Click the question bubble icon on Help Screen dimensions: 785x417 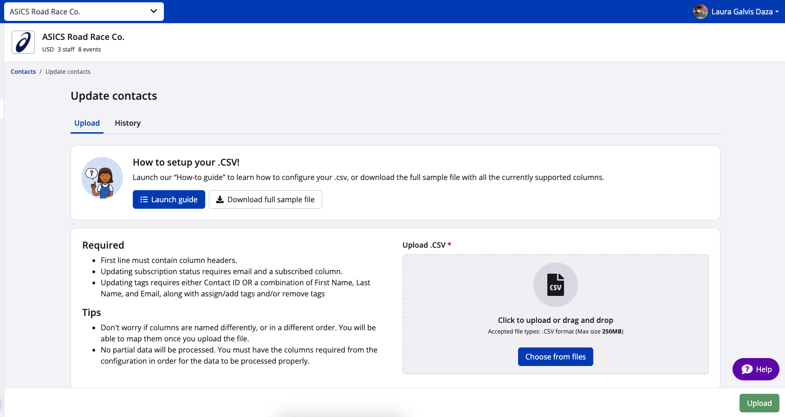747,369
